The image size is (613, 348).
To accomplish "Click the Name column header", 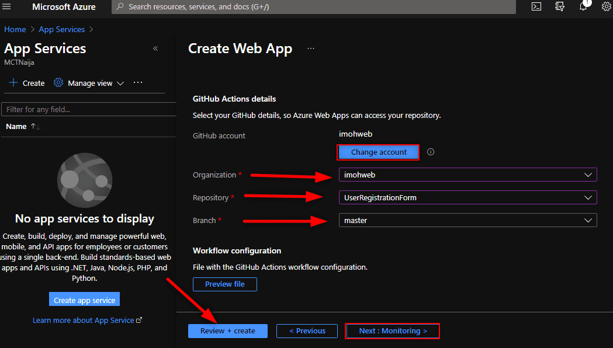I will (16, 127).
